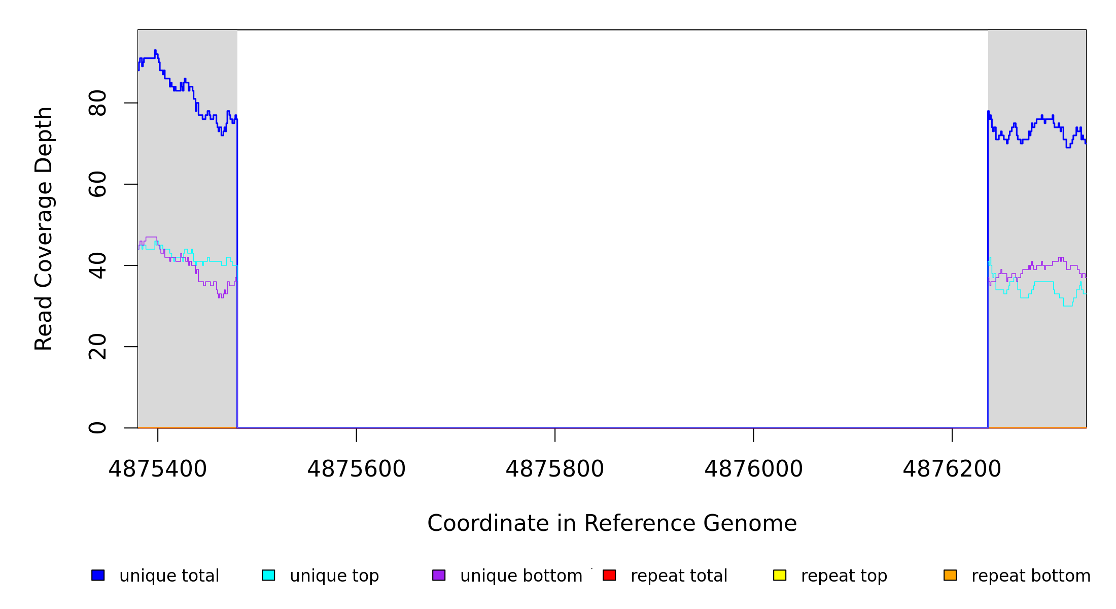
Task: Click the blue 'unique total' legend swatch
Action: click(98, 575)
